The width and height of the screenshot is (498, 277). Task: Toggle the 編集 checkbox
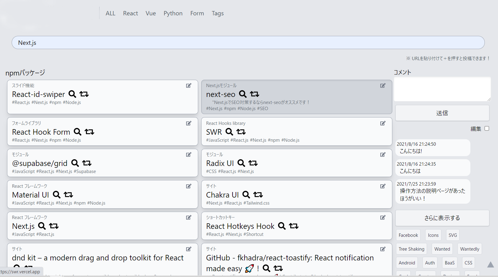(x=487, y=129)
